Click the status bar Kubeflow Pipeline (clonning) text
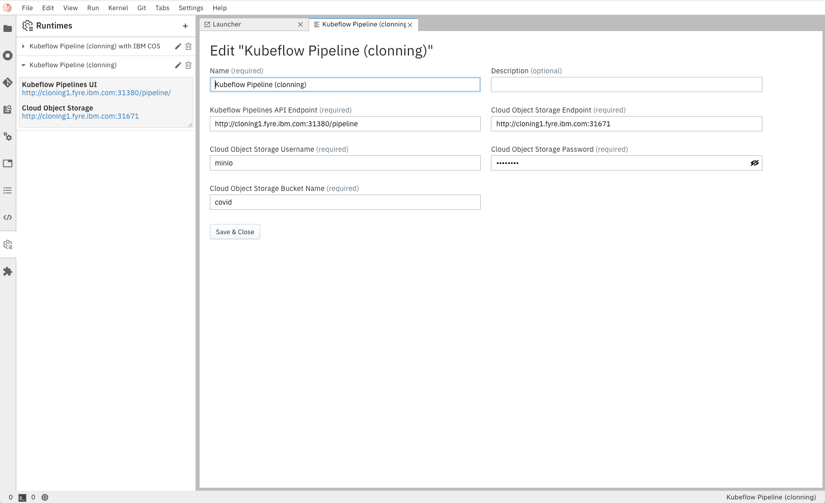This screenshot has width=825, height=503. (771, 497)
